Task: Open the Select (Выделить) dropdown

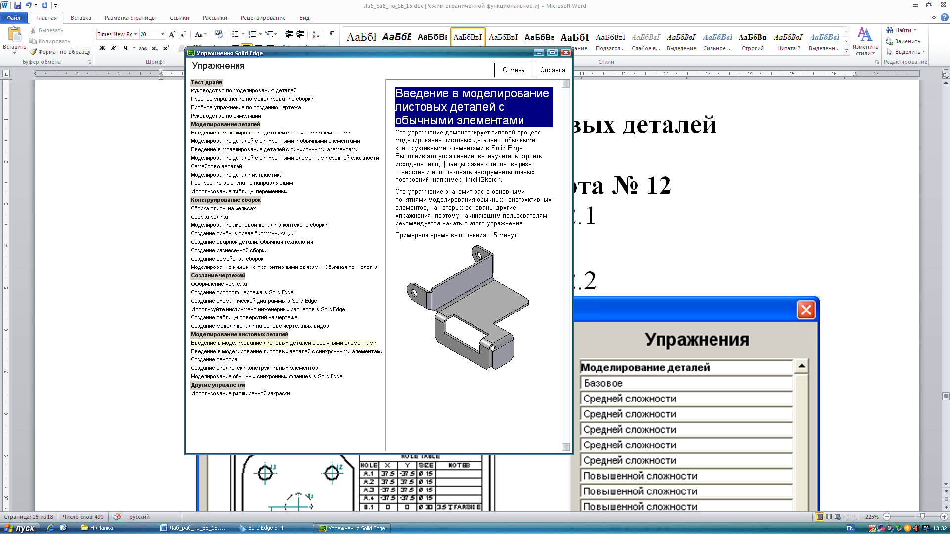Action: point(905,52)
